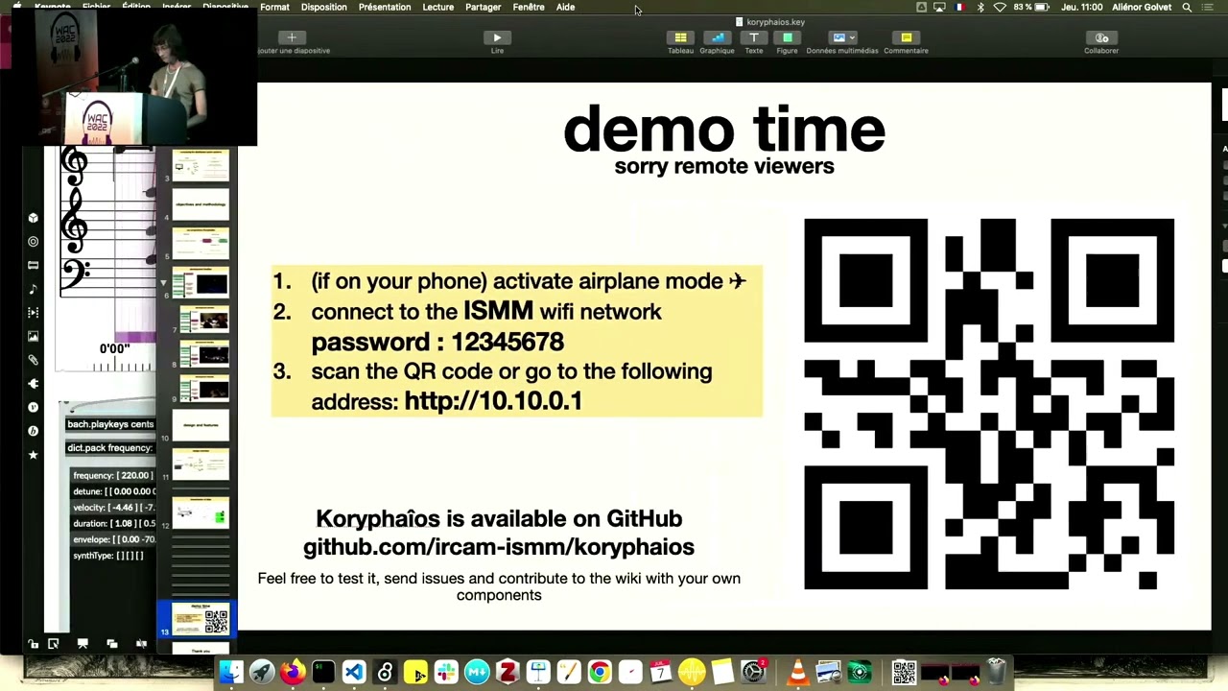Open Google Chrome from the Dock
Image resolution: width=1228 pixels, height=691 pixels.
pyautogui.click(x=600, y=672)
